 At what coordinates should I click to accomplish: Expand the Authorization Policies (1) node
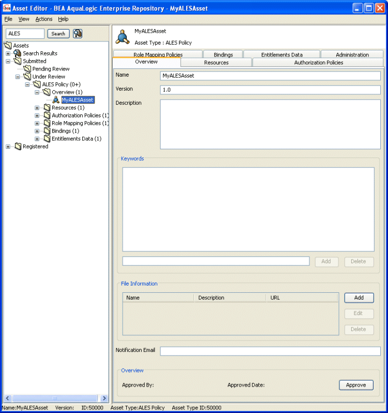[x=37, y=116]
